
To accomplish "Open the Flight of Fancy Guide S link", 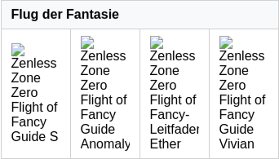I will click(x=34, y=100).
